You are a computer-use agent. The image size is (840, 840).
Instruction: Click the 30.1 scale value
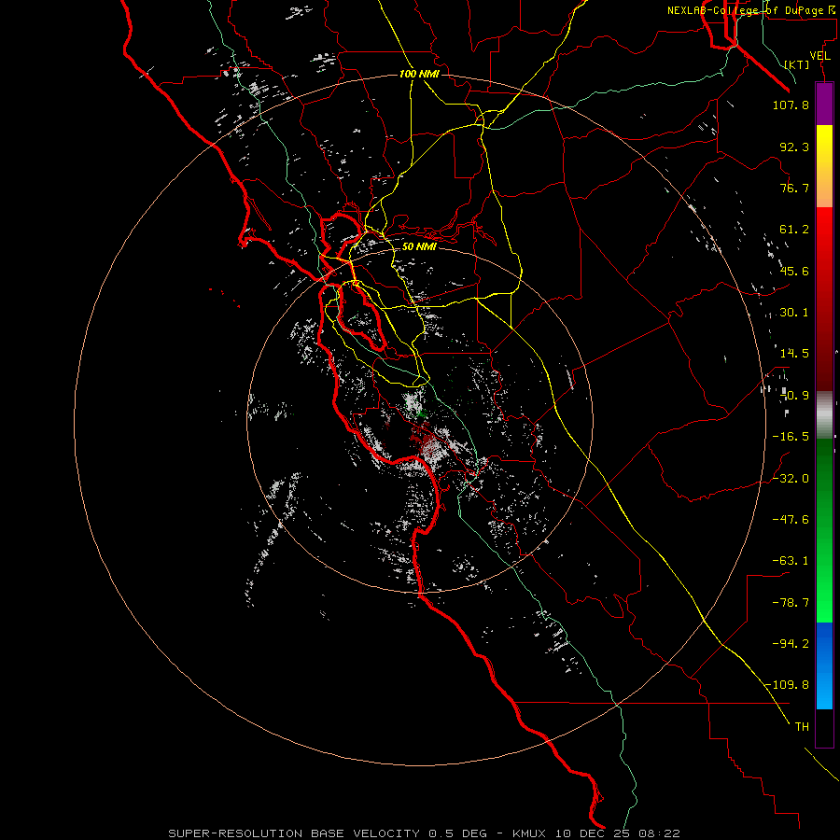coord(794,313)
